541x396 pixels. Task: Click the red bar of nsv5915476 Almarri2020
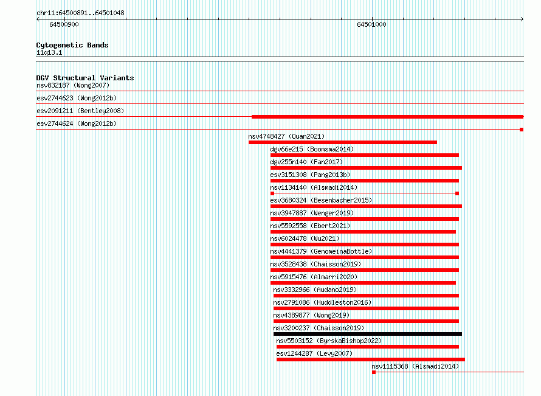[x=363, y=283]
